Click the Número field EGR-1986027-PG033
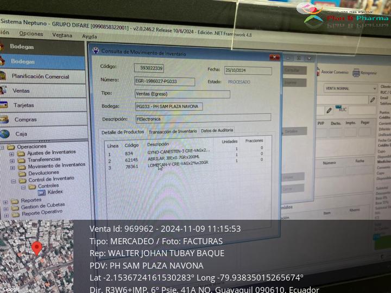Screen dimensions: 391x293 point(165,81)
